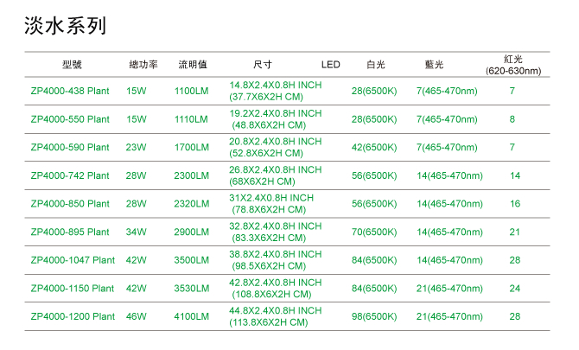579x350 pixels.
Task: Select model ZP4000-895 Plant
Action: (x=70, y=232)
